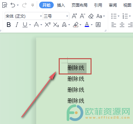Toggle Bold formatting
The image size is (133, 124).
point(9,25)
